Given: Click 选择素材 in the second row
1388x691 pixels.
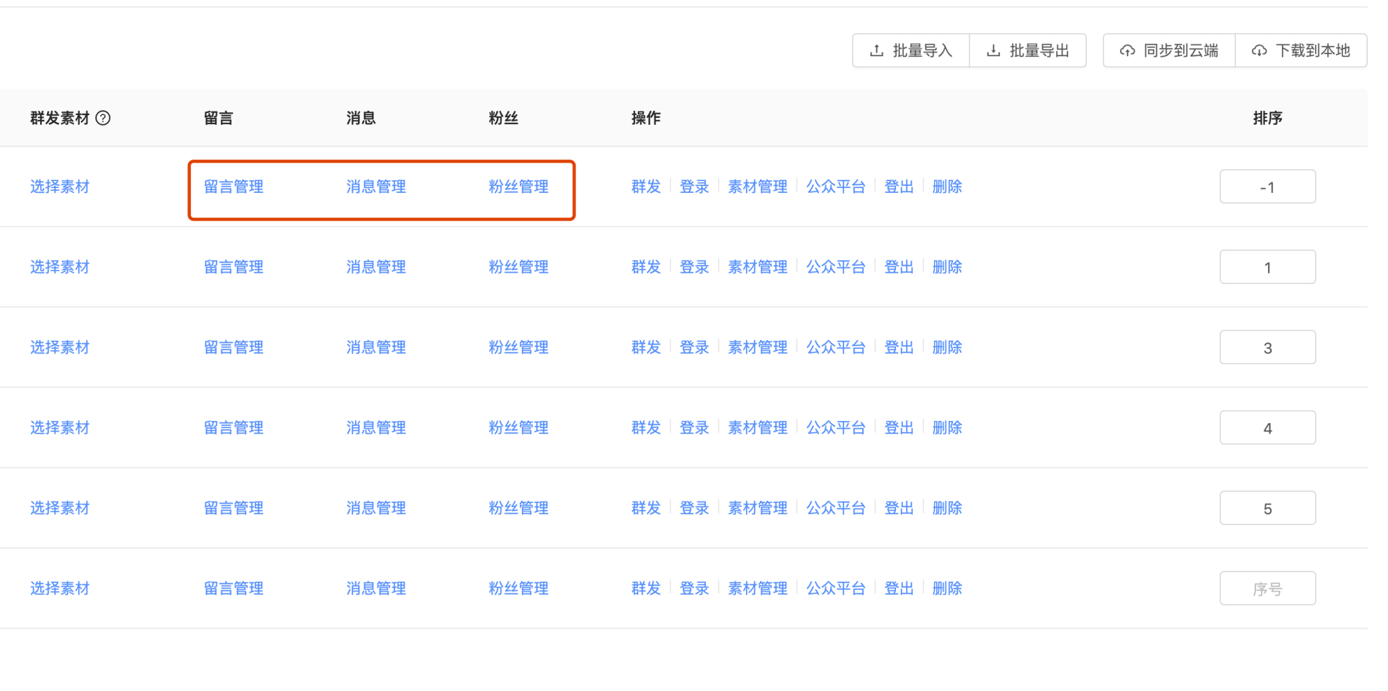Looking at the screenshot, I should pos(60,266).
